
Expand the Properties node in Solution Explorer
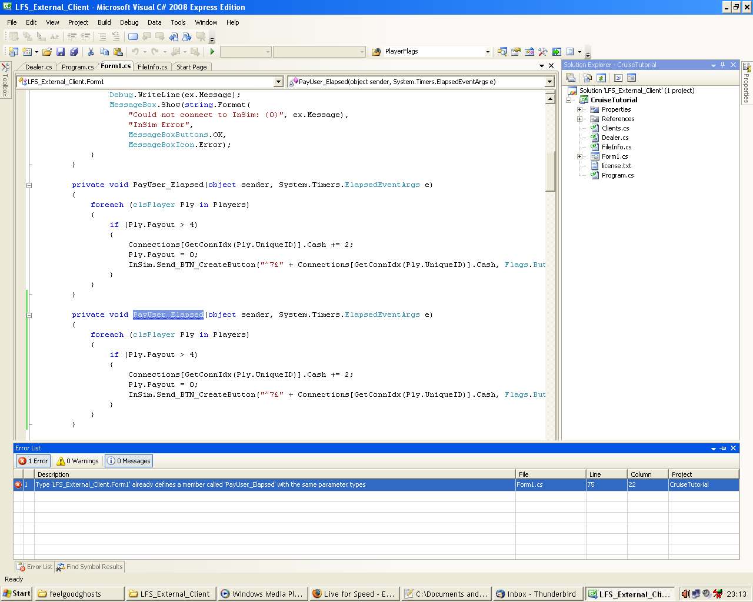click(x=579, y=109)
